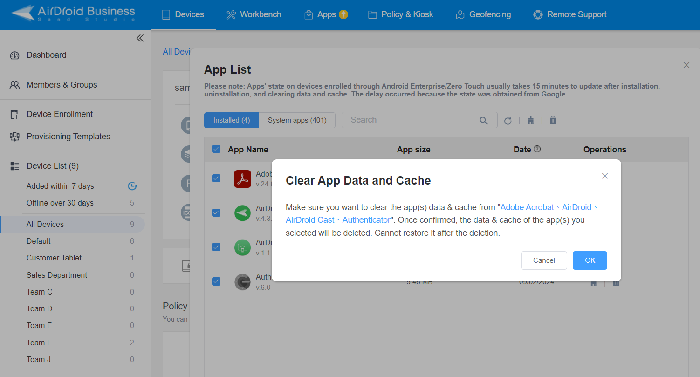Click the Device Enrollment icon
The image size is (700, 377).
pos(14,114)
